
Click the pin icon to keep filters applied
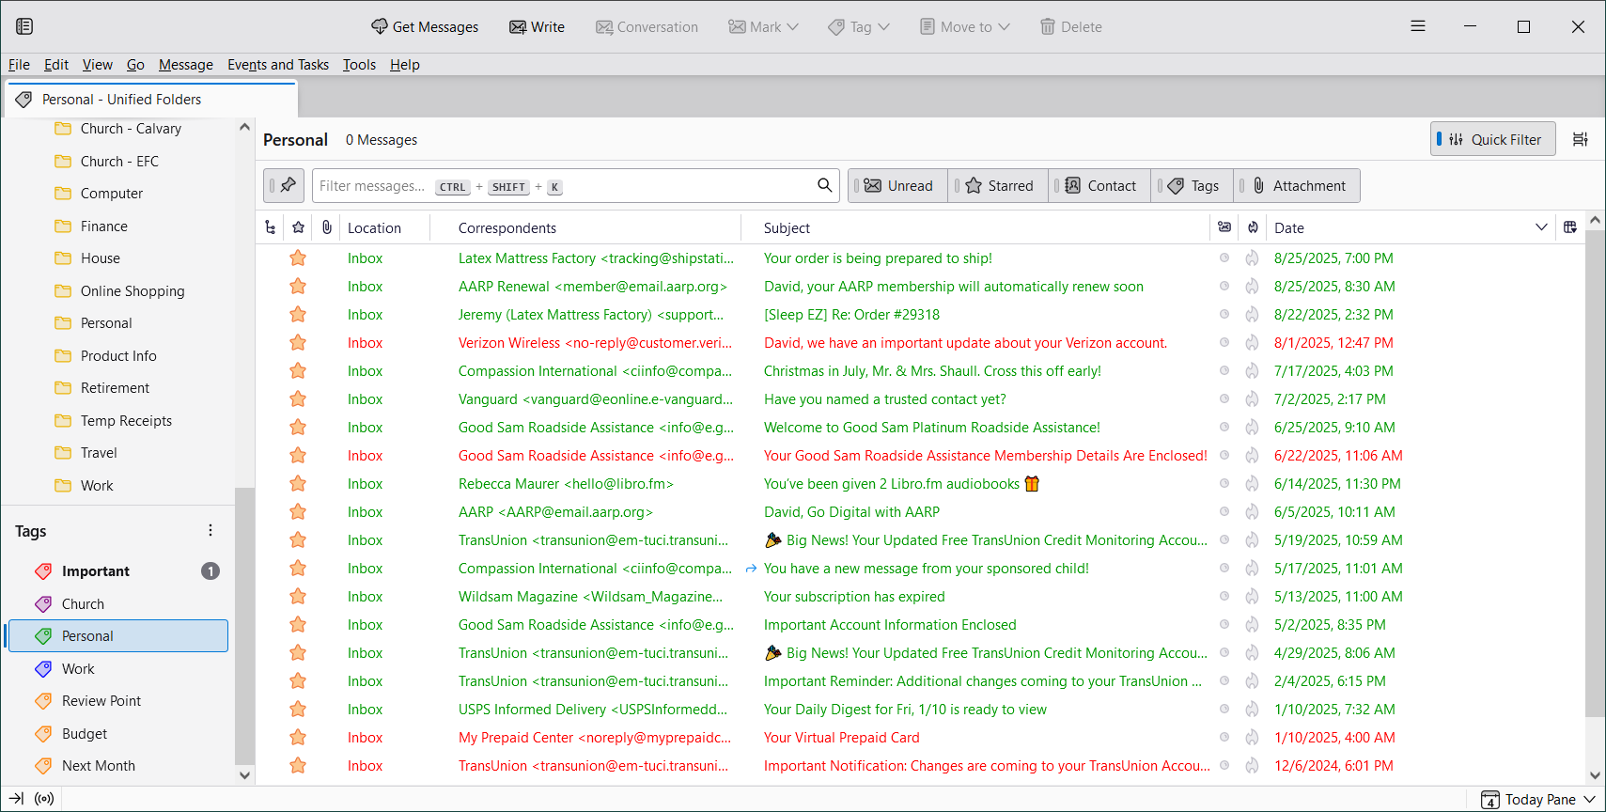coord(284,185)
